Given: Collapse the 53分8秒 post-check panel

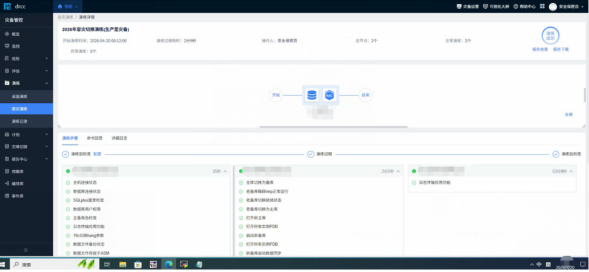Looking at the screenshot, I should (571, 171).
